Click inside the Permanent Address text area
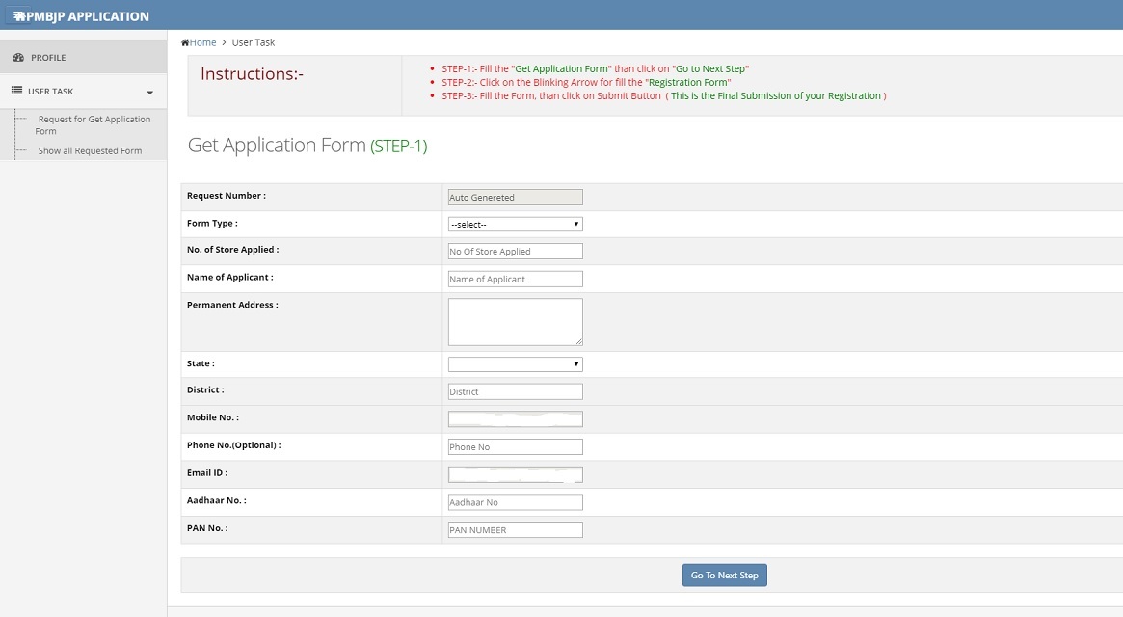 click(x=515, y=320)
